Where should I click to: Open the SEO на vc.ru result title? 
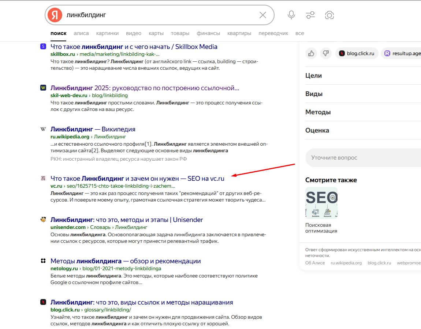coord(137,179)
